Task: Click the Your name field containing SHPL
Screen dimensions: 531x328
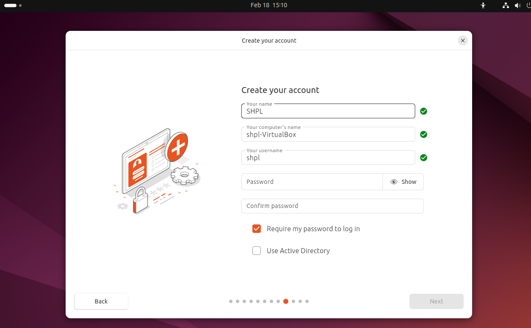Action: pyautogui.click(x=328, y=111)
